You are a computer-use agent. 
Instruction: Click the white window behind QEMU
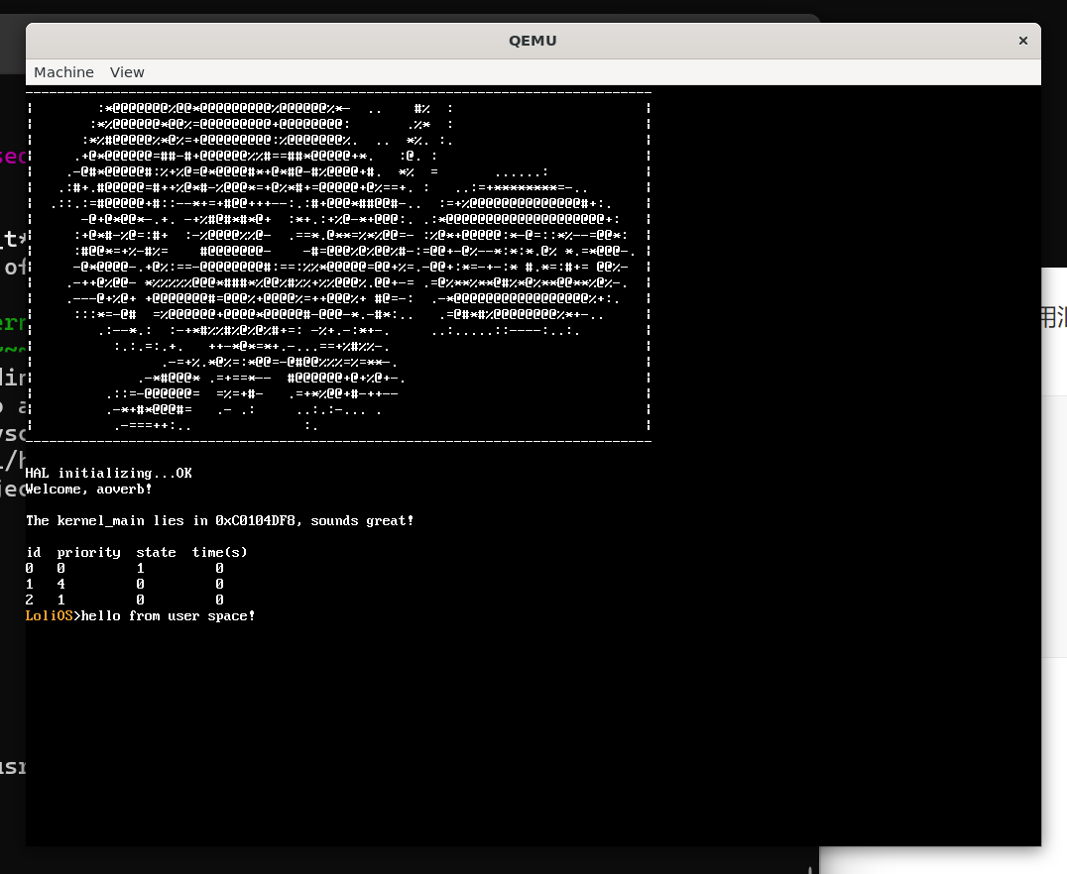(1053, 495)
